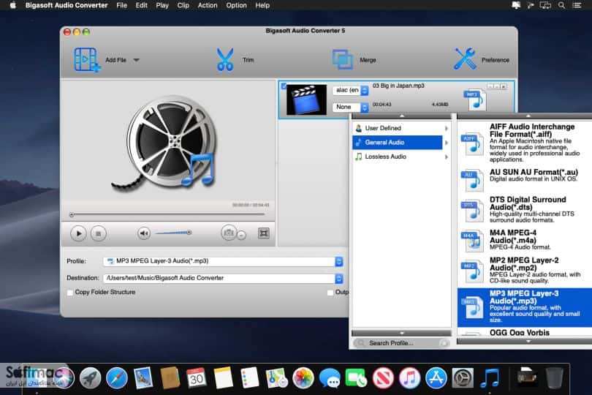Open Safari from the dock

[116, 377]
